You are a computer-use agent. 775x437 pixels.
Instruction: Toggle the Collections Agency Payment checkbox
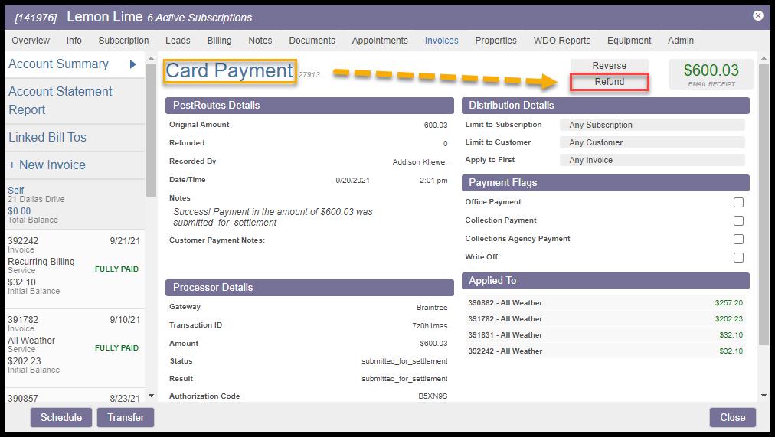[738, 240]
